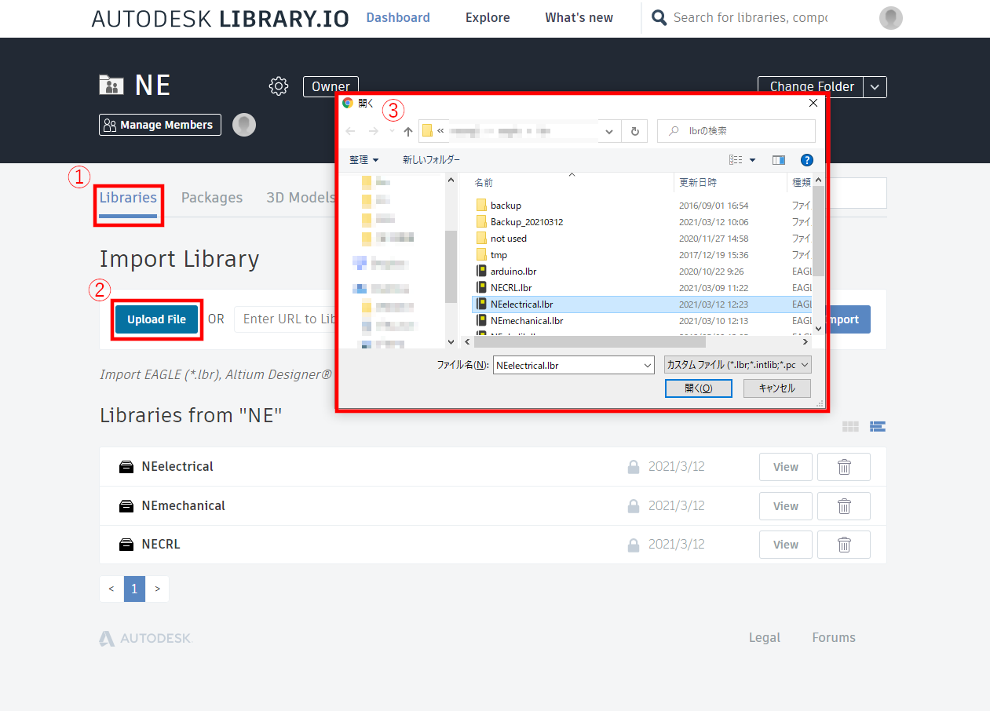Click the Owner role badge
This screenshot has height=711, width=990.
(x=331, y=87)
